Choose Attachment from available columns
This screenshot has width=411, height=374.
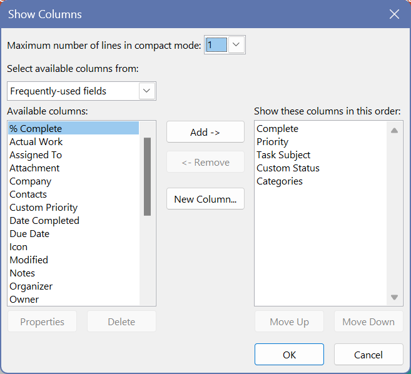click(x=34, y=168)
